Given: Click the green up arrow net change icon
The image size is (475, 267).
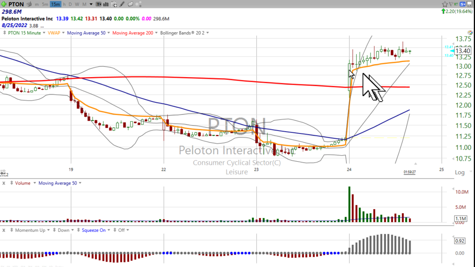Looking at the screenshot, I should tap(443, 11).
